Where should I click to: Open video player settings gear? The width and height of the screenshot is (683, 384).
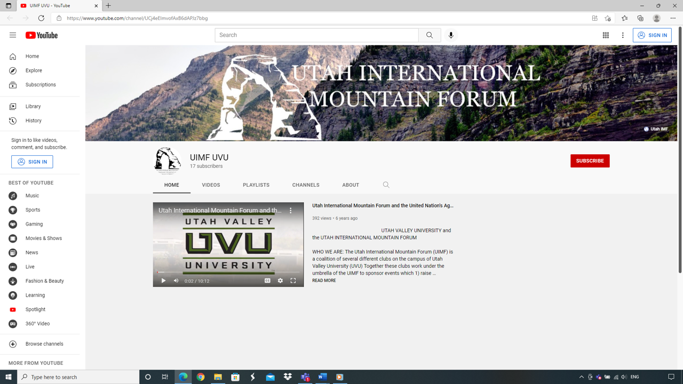click(x=280, y=281)
